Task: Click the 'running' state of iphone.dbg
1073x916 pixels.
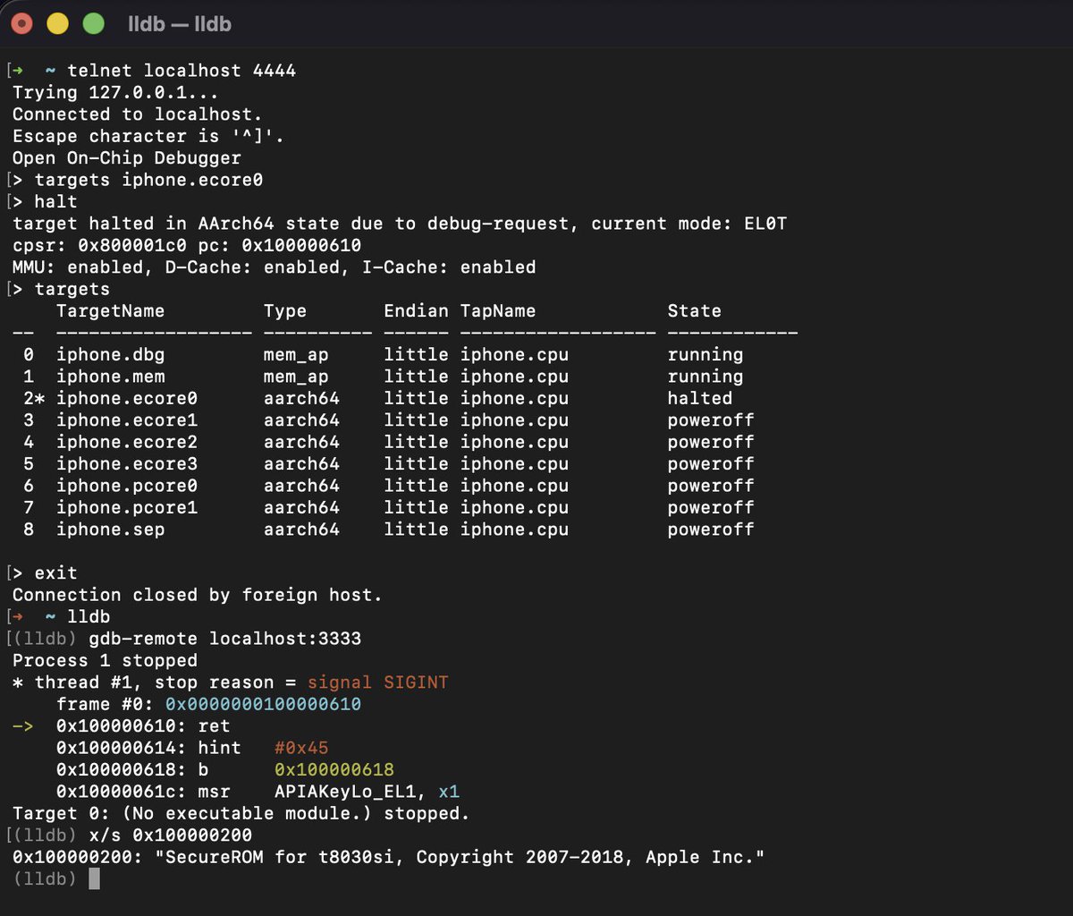Action: point(705,355)
